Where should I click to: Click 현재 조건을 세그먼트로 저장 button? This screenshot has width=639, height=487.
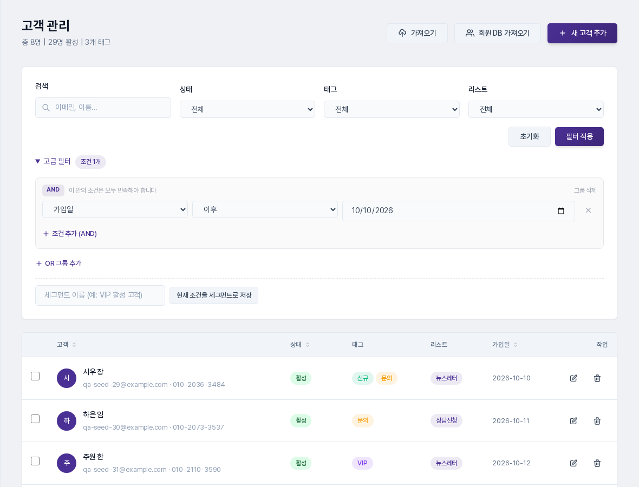point(214,295)
